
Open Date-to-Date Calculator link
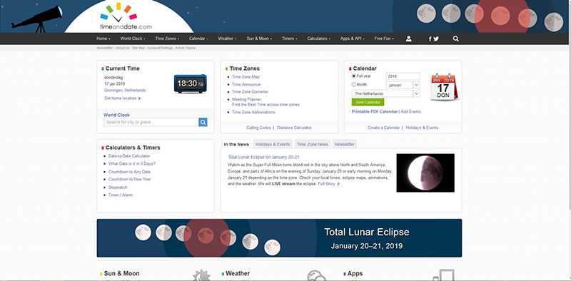(129, 155)
